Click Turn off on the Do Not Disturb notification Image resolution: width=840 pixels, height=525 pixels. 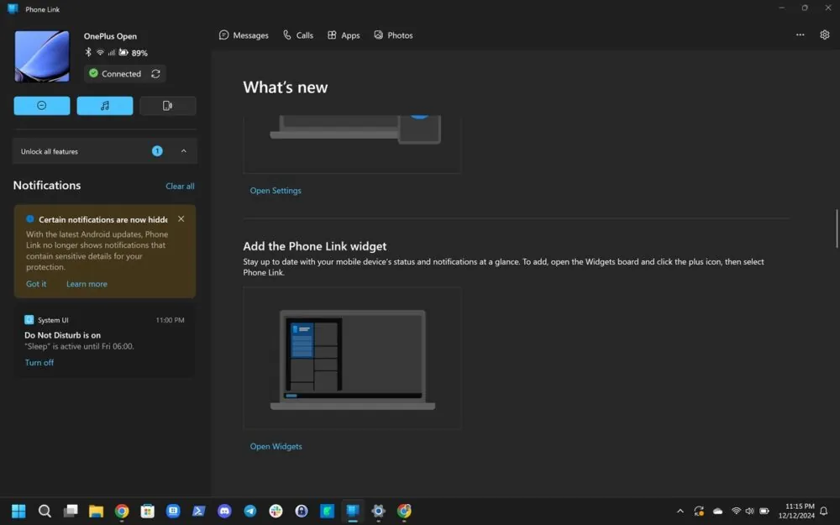pyautogui.click(x=39, y=362)
